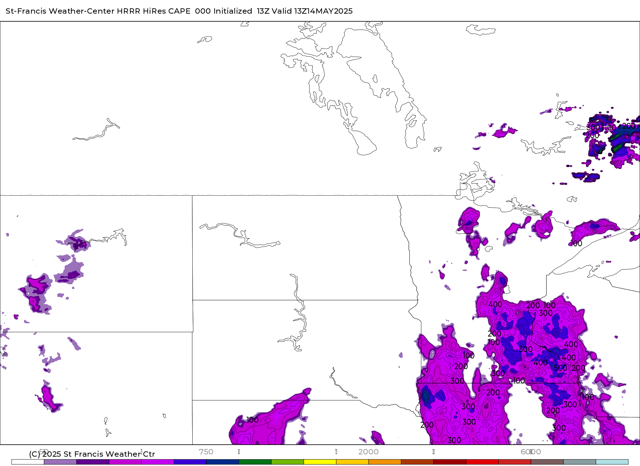This screenshot has width=640, height=466.
Task: Select the lime green legend swatch
Action: (x=288, y=462)
